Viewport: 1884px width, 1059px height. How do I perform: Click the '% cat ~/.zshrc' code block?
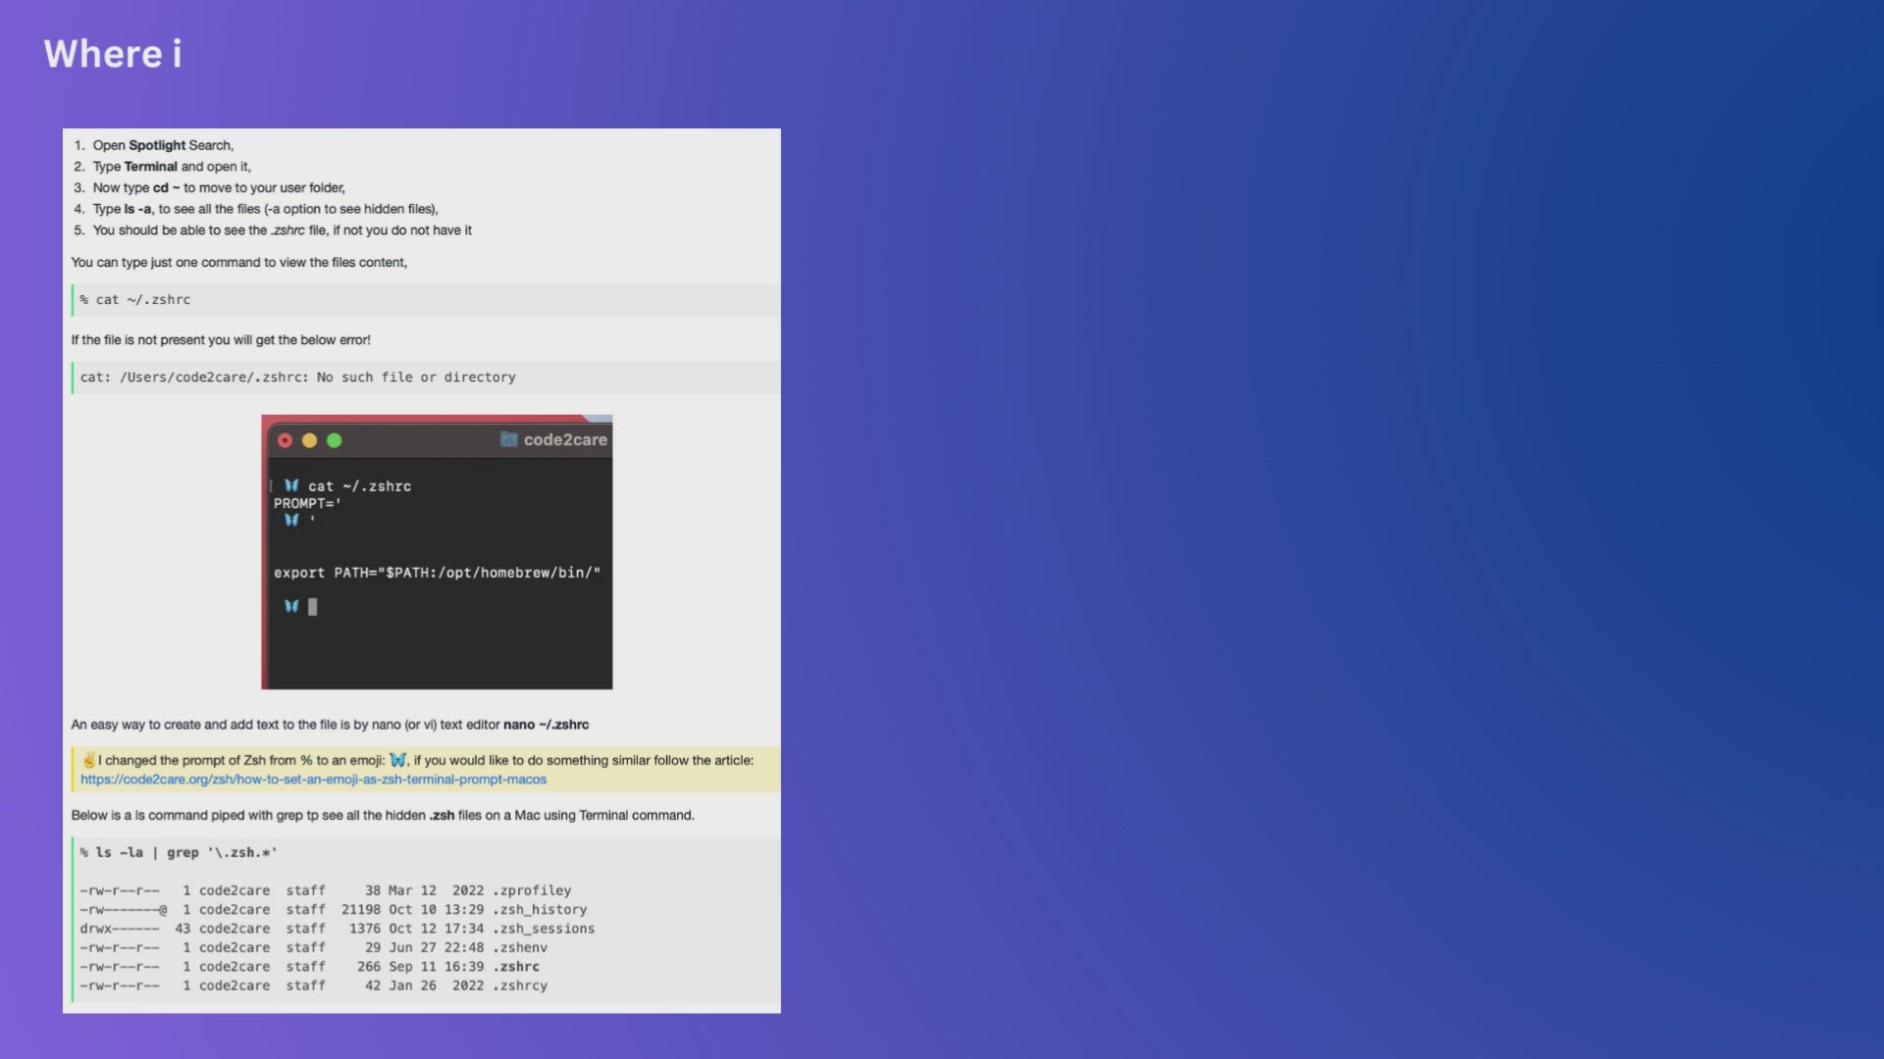point(135,300)
